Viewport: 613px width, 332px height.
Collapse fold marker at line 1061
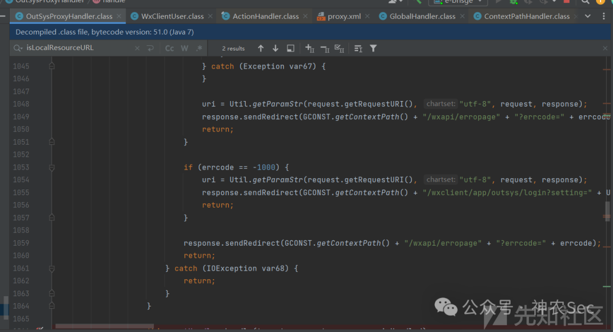pyautogui.click(x=52, y=268)
